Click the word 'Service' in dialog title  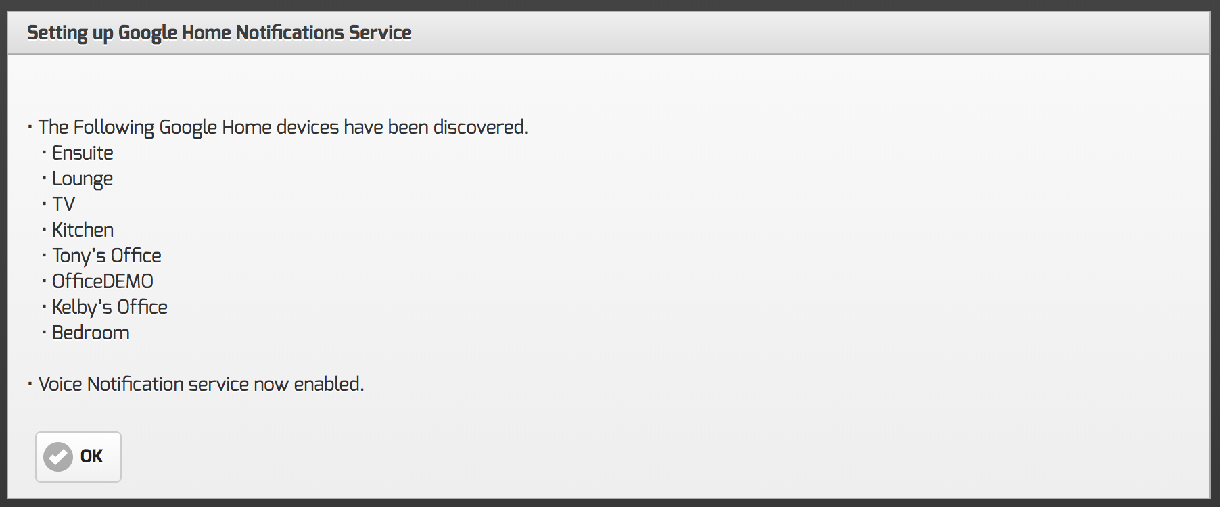380,32
